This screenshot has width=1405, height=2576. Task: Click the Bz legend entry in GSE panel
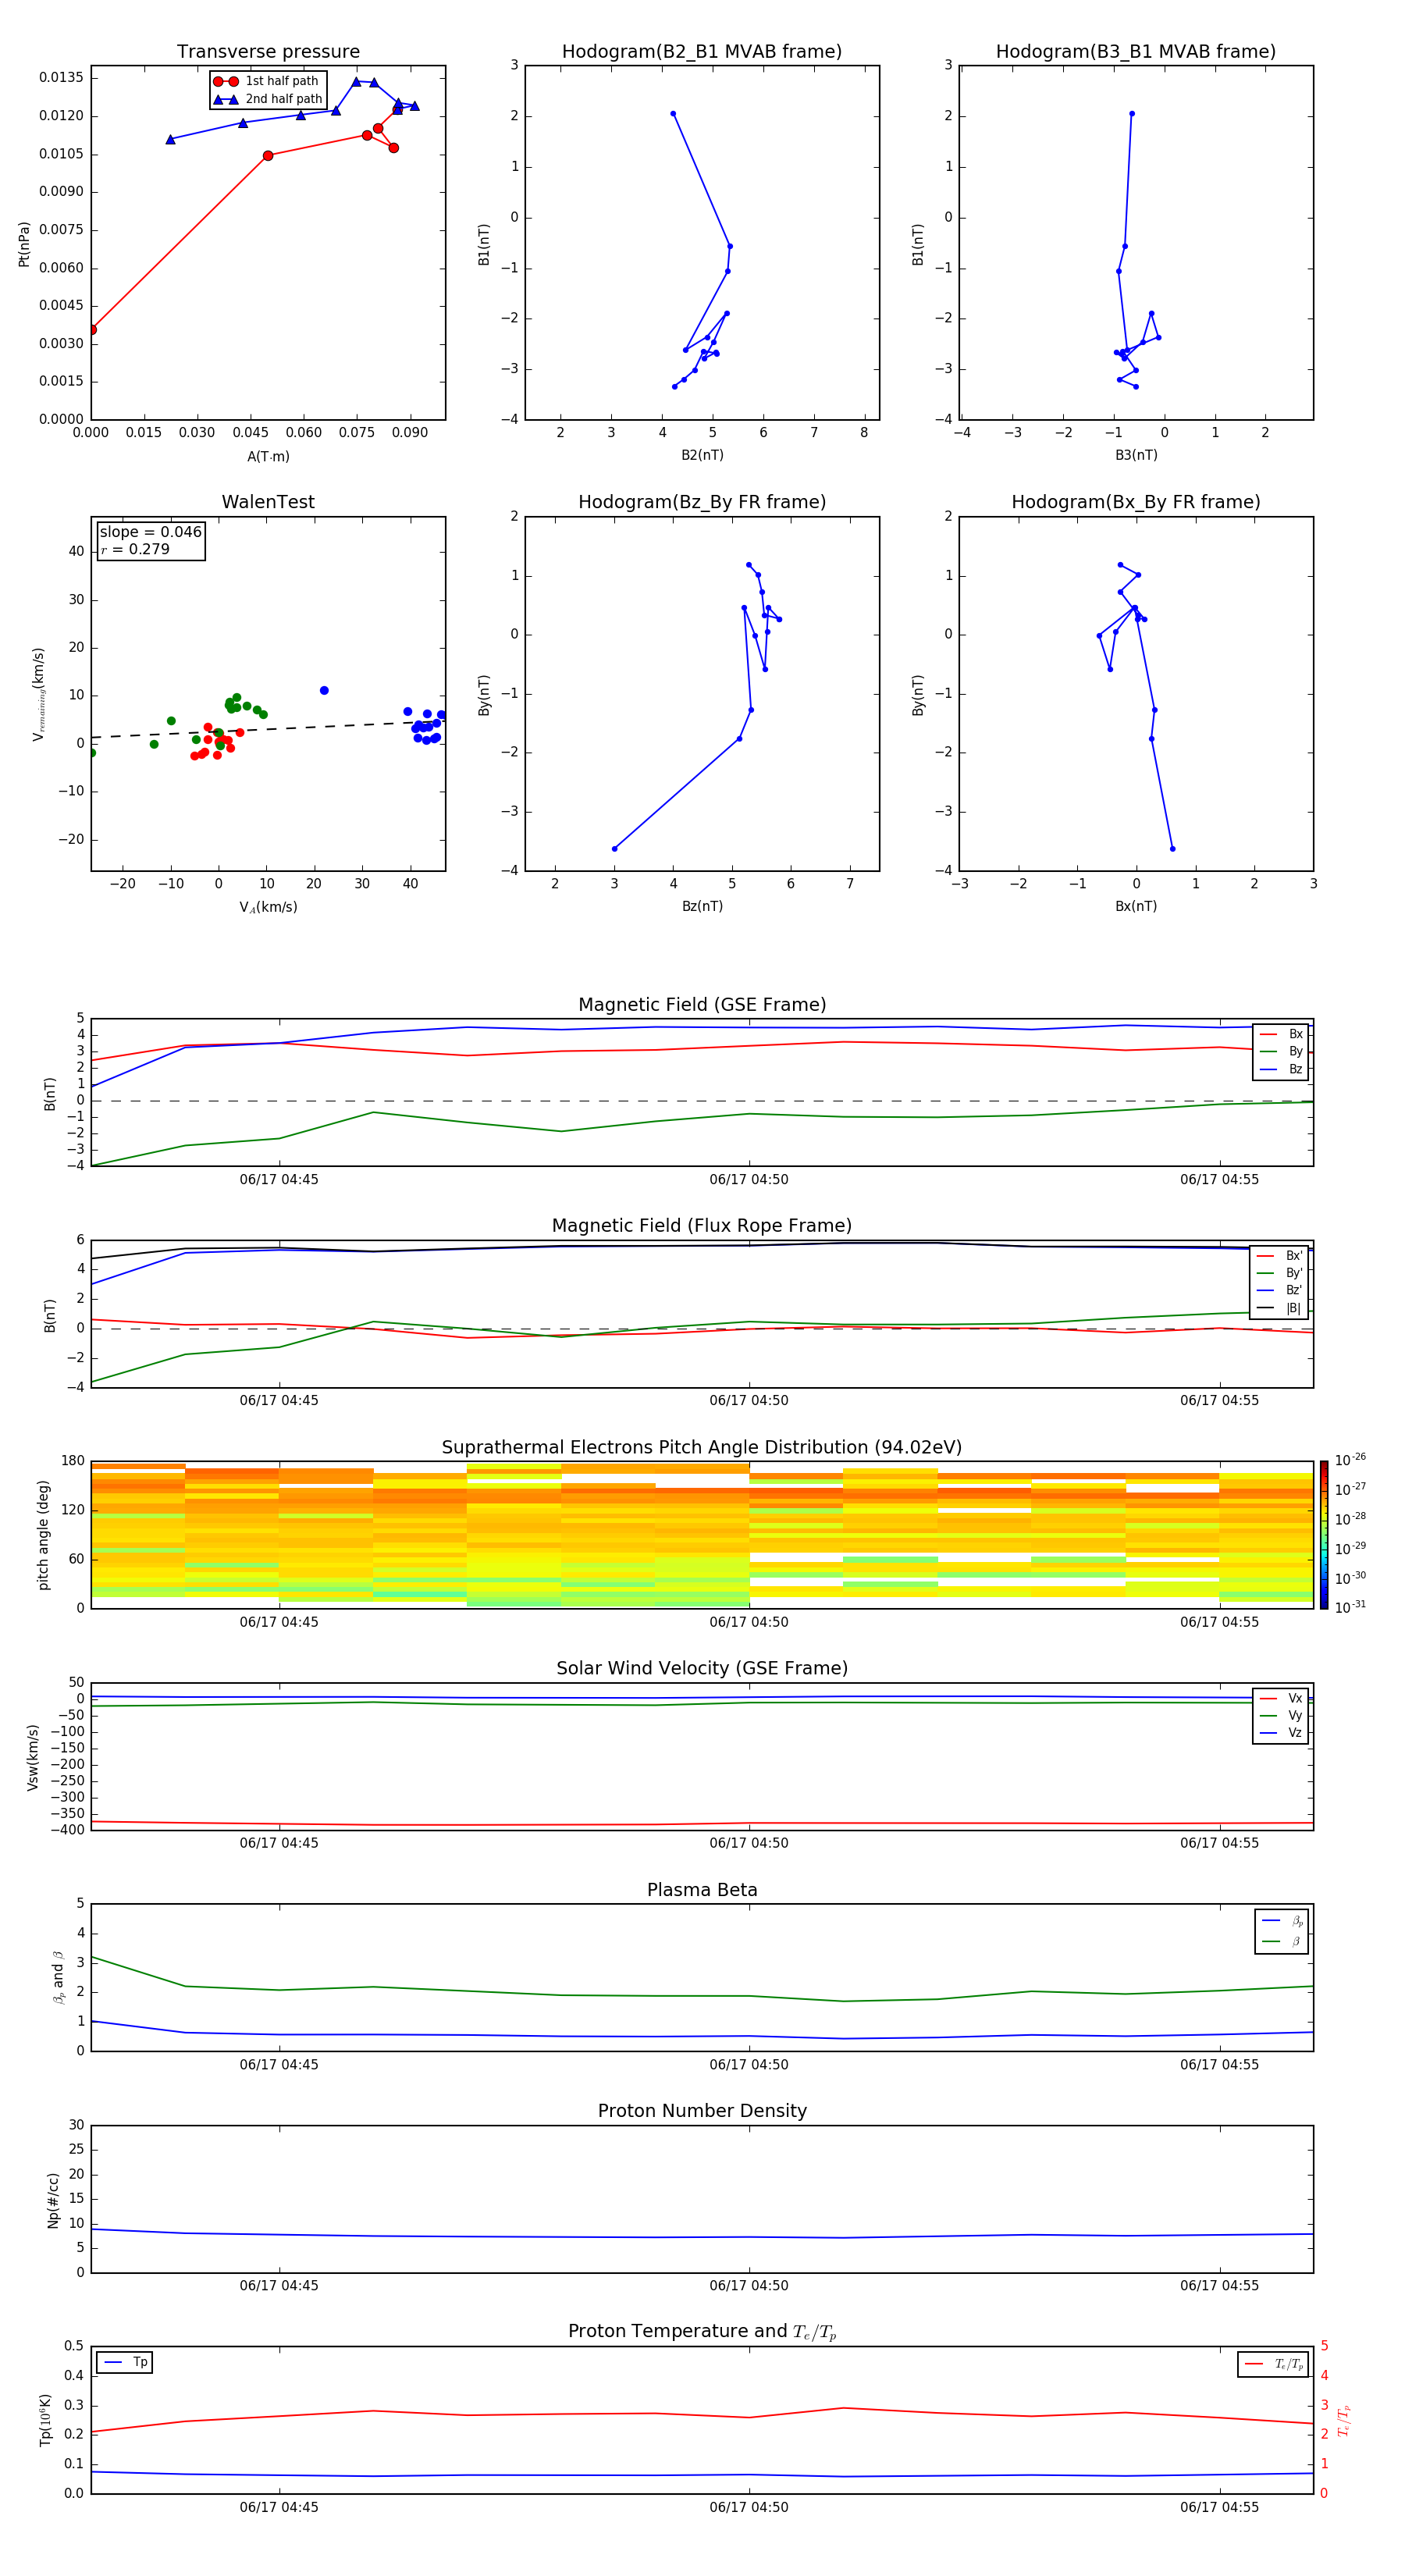click(x=1282, y=1069)
